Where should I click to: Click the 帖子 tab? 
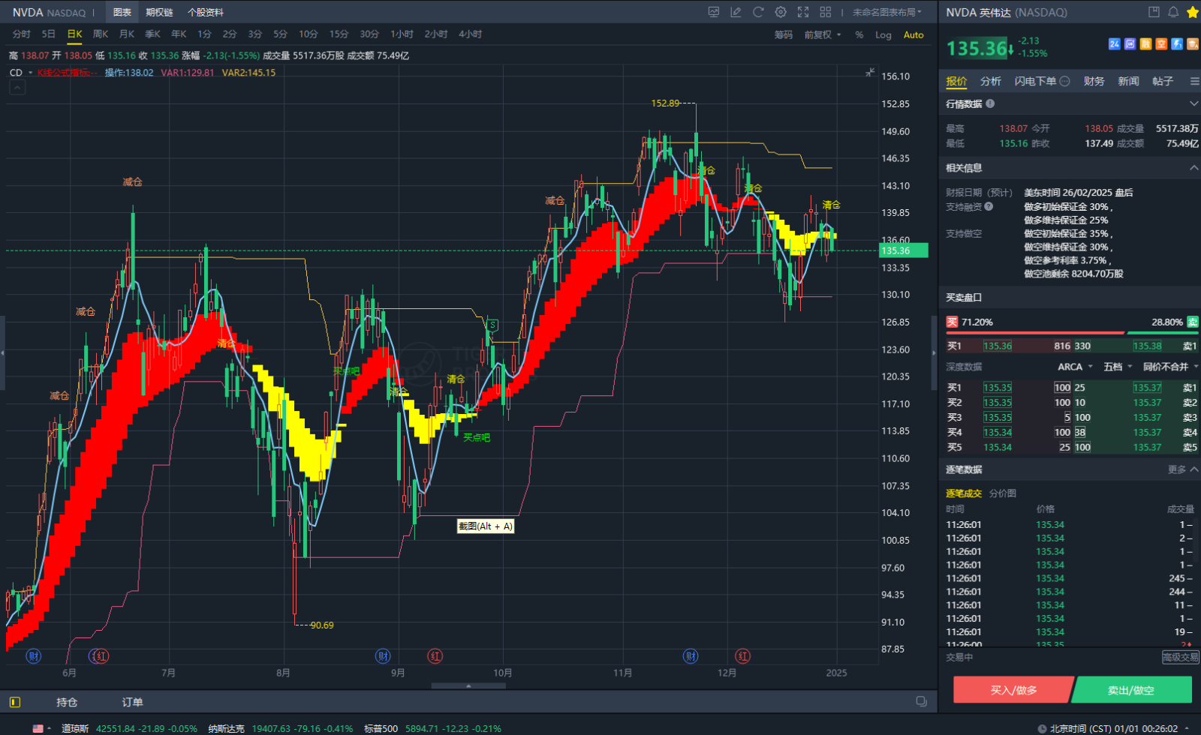point(1163,81)
